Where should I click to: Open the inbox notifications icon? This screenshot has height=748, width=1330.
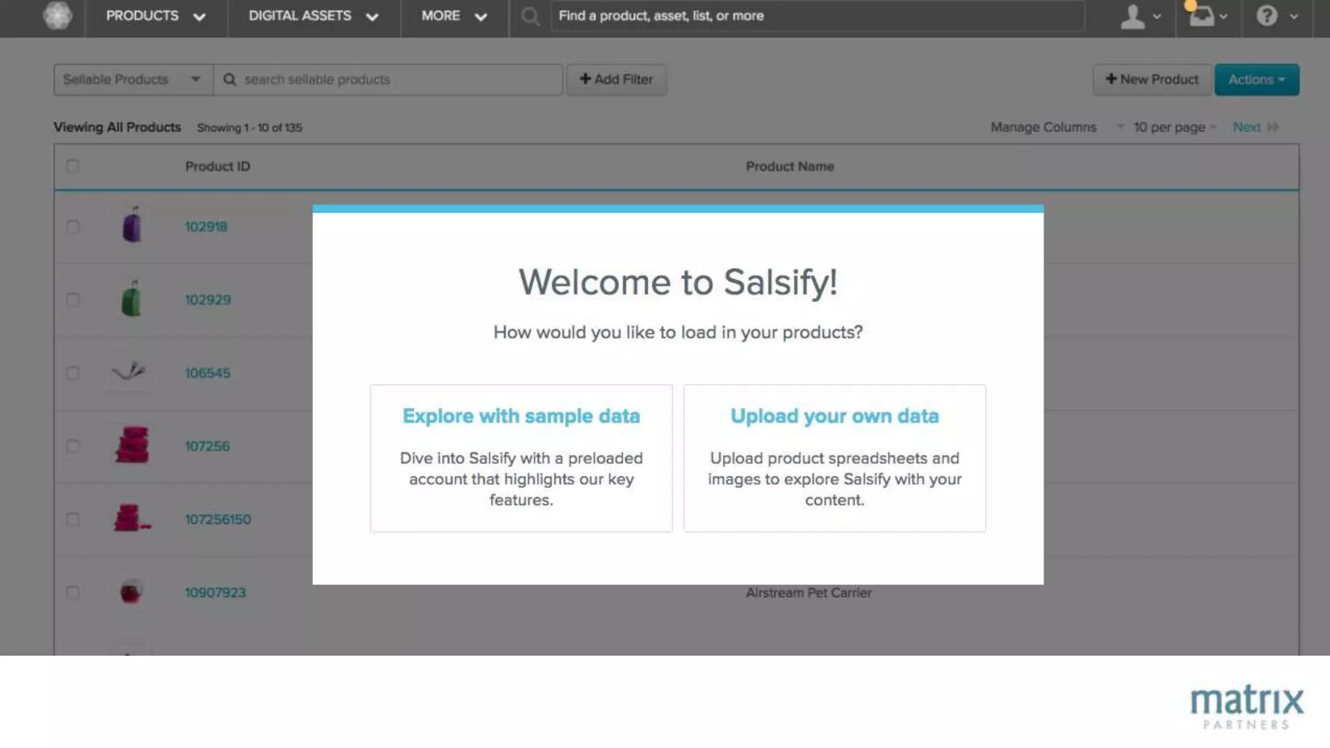(1201, 16)
